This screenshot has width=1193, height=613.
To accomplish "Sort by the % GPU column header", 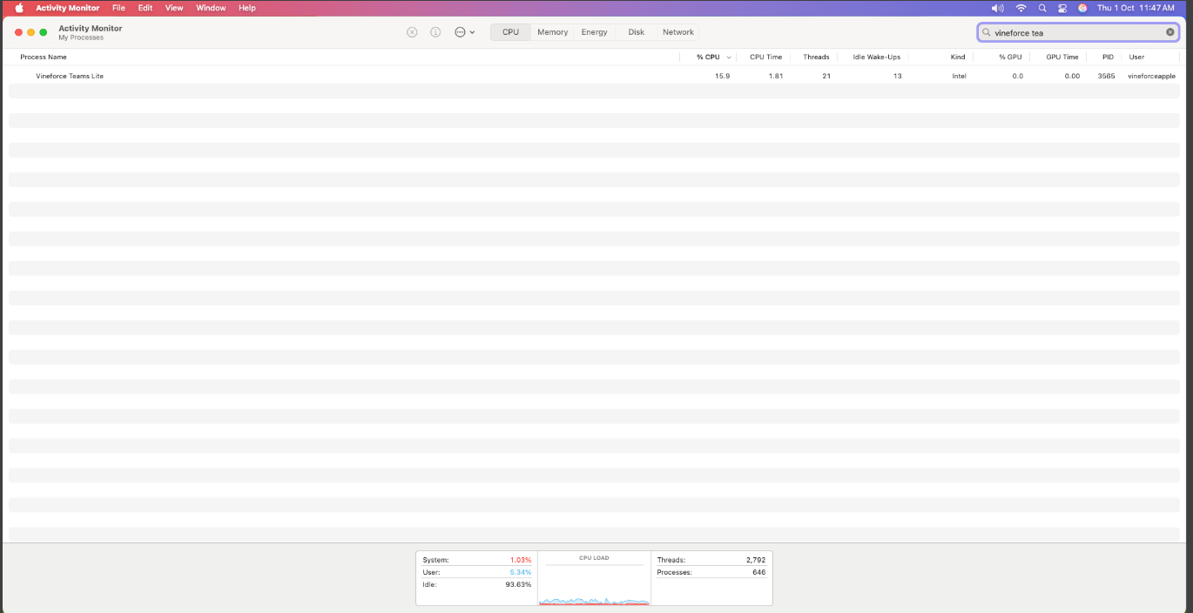I will (x=1010, y=57).
